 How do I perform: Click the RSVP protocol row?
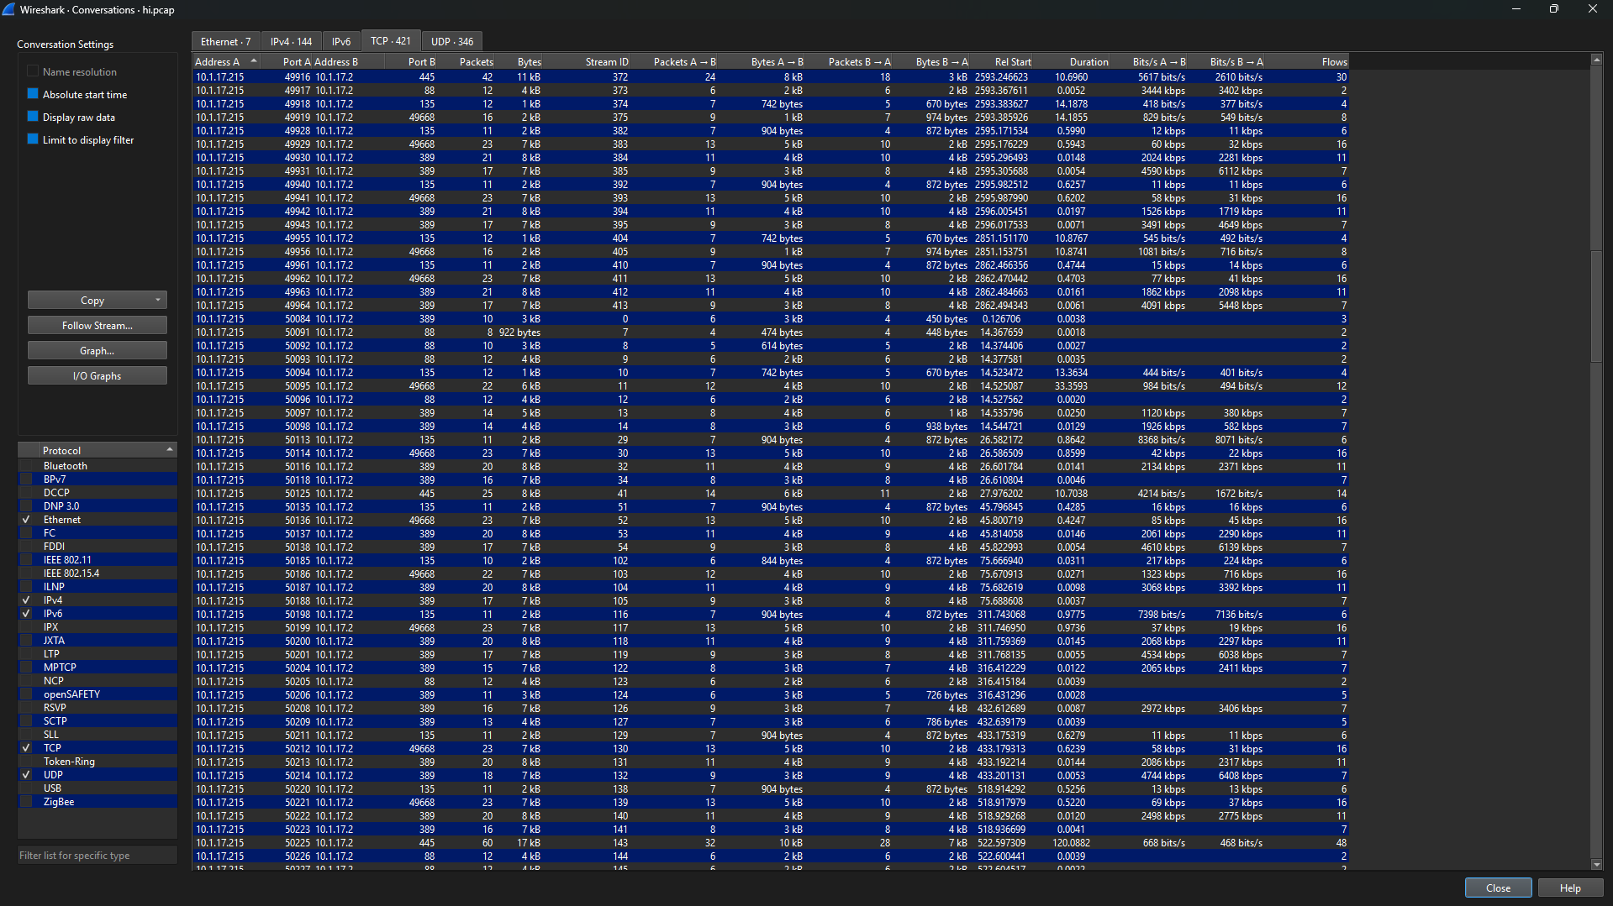pos(97,708)
